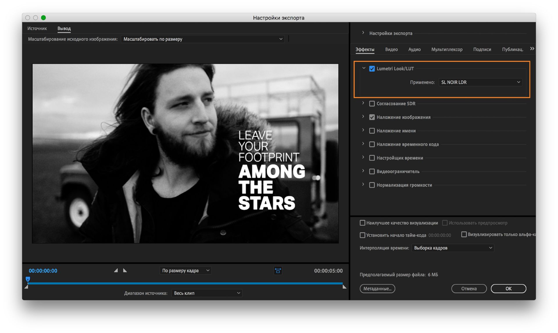Enable Наилучшее качество визуализации checkbox
558x333 pixels.
click(x=362, y=223)
